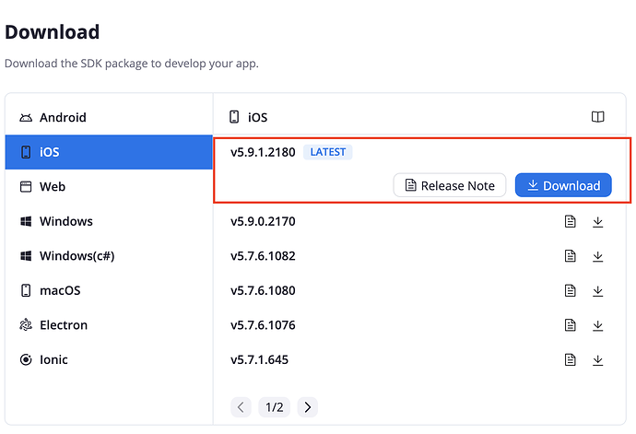
Task: Download icon for v5.7.6.1076
Action: point(597,325)
